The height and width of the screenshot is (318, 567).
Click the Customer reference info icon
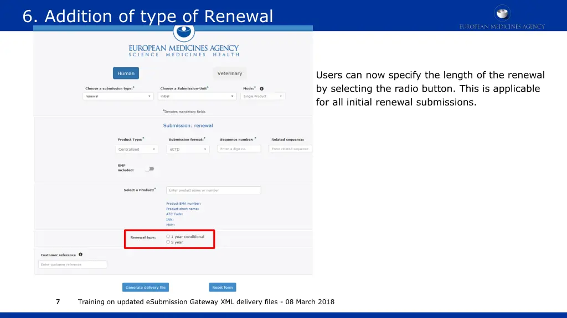point(81,255)
